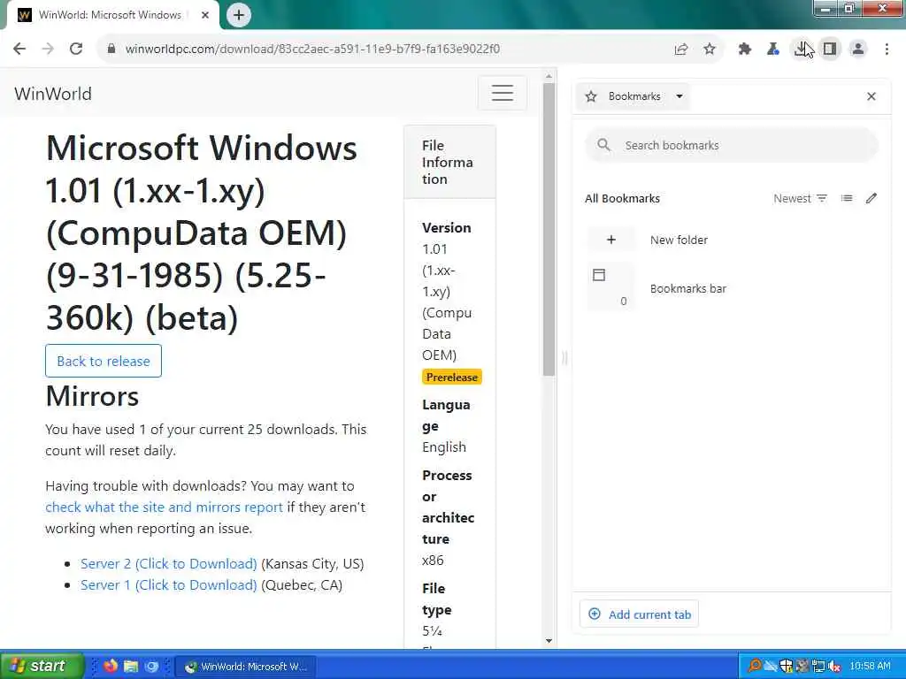906x679 pixels.
Task: Click the Search bookmarks field
Action: (732, 145)
